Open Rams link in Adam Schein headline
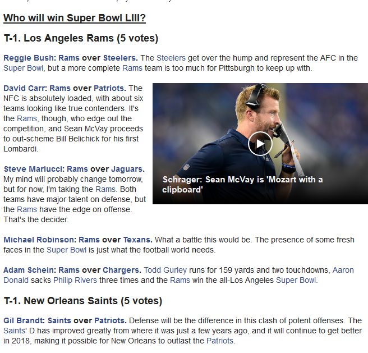 (x=69, y=270)
